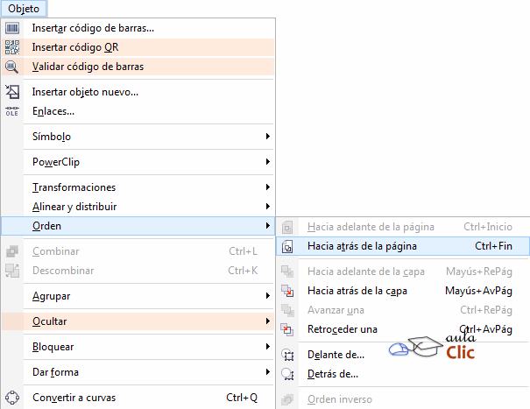Select Bloquear menu entry

point(53,347)
